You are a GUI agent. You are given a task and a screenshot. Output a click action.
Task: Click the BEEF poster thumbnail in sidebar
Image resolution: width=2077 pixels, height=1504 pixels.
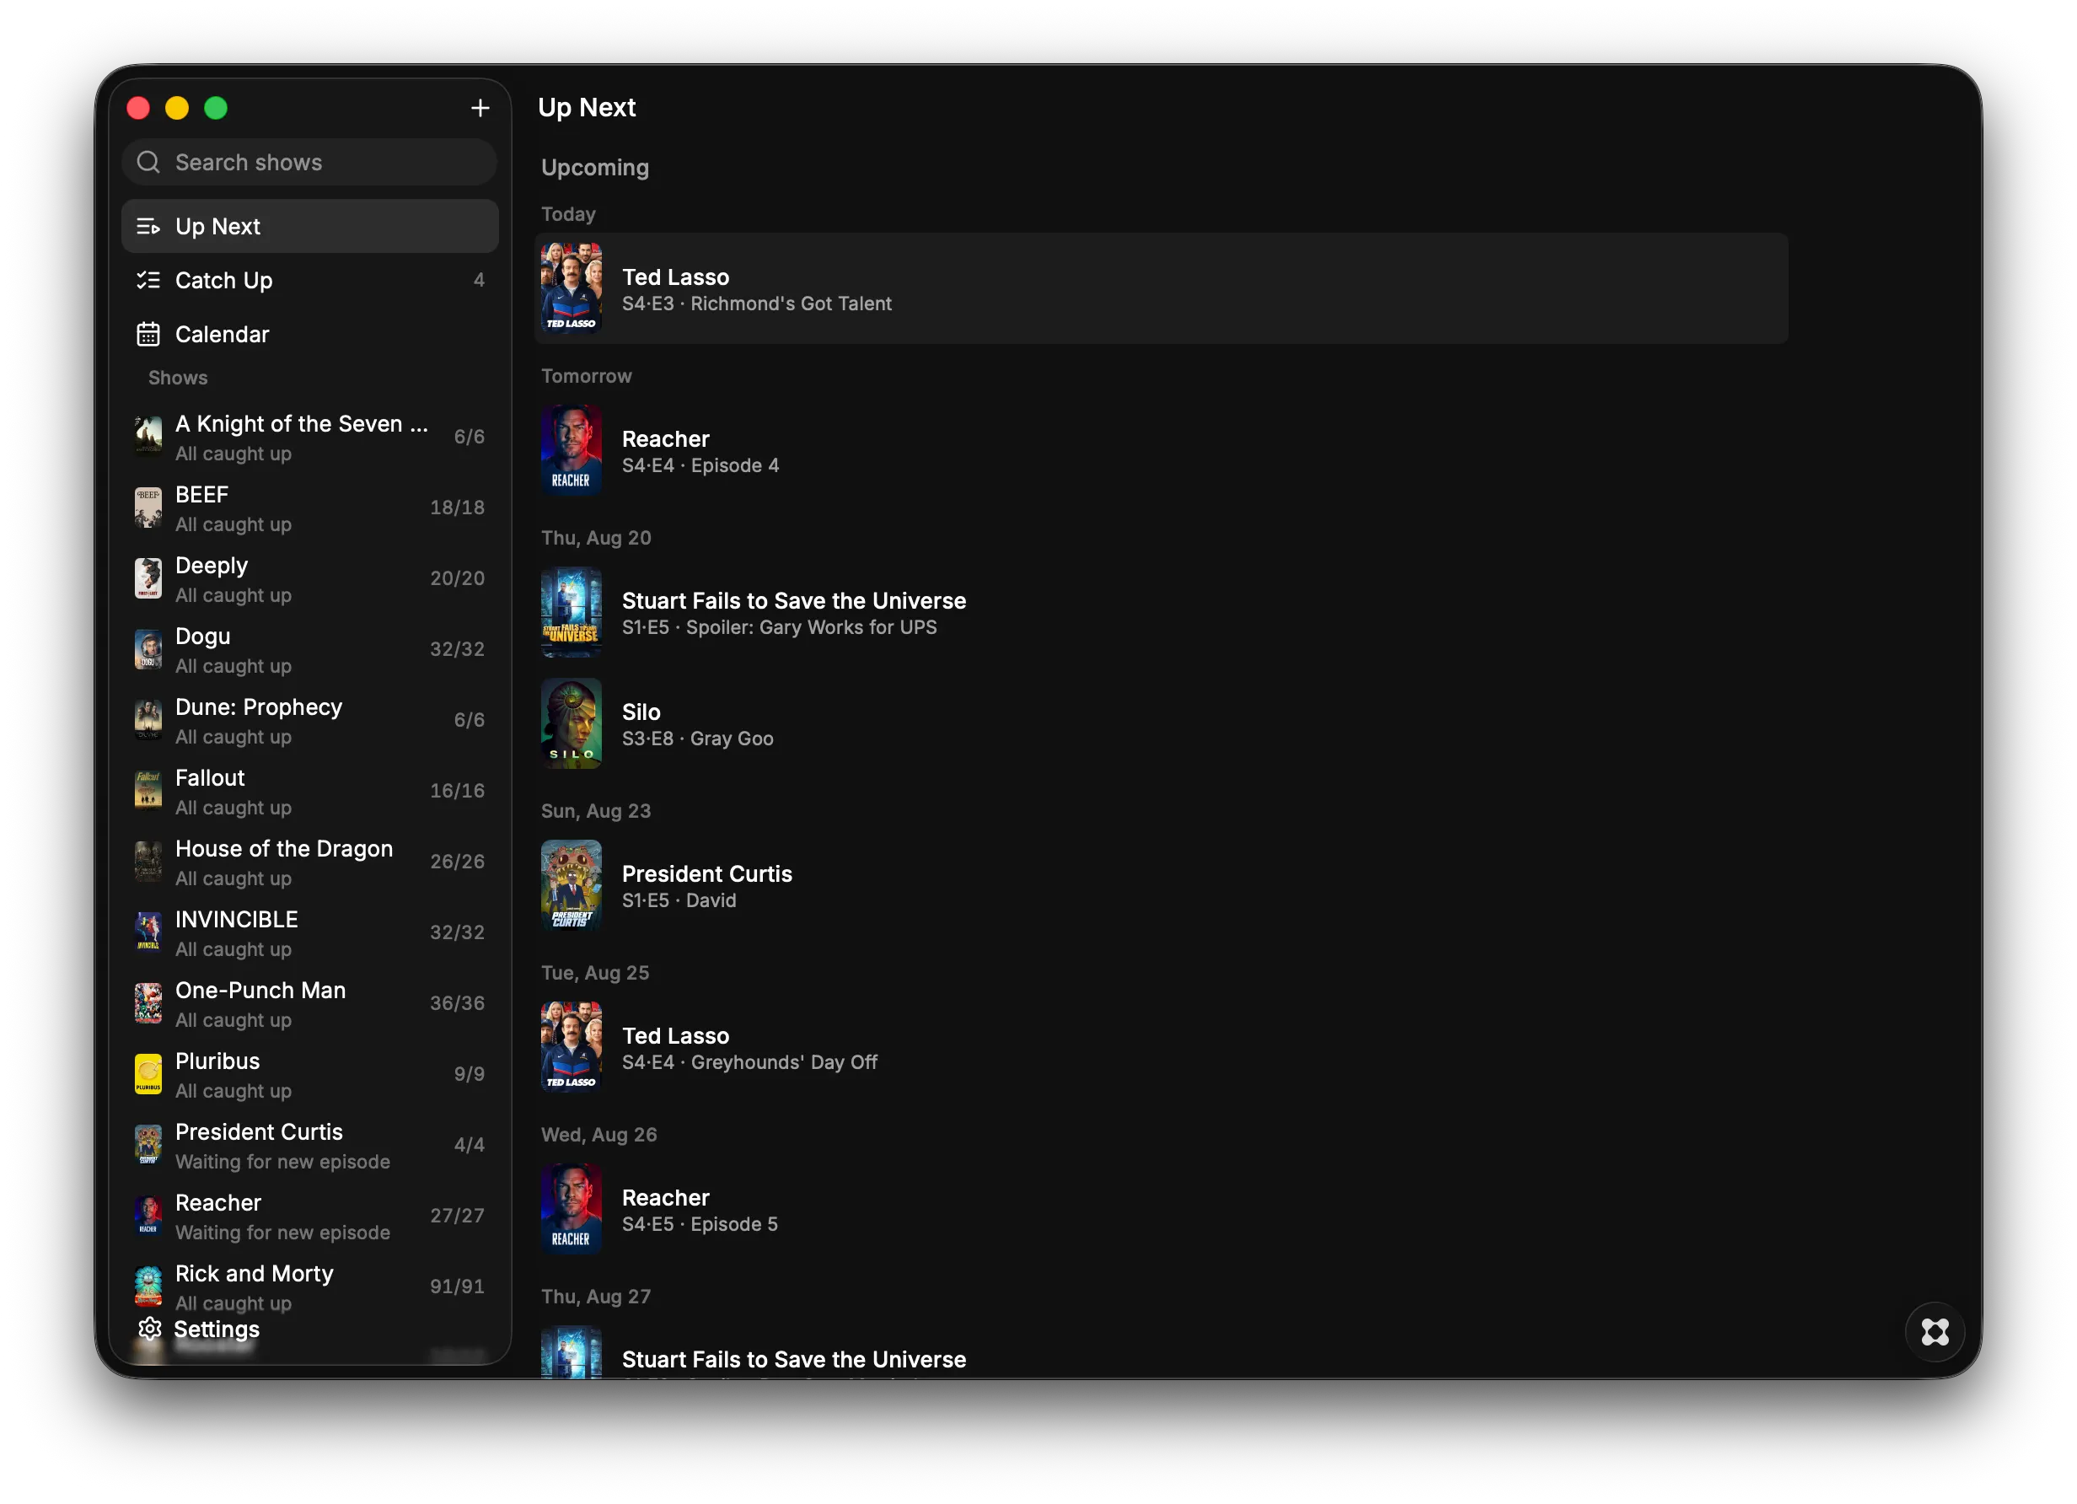coord(148,508)
